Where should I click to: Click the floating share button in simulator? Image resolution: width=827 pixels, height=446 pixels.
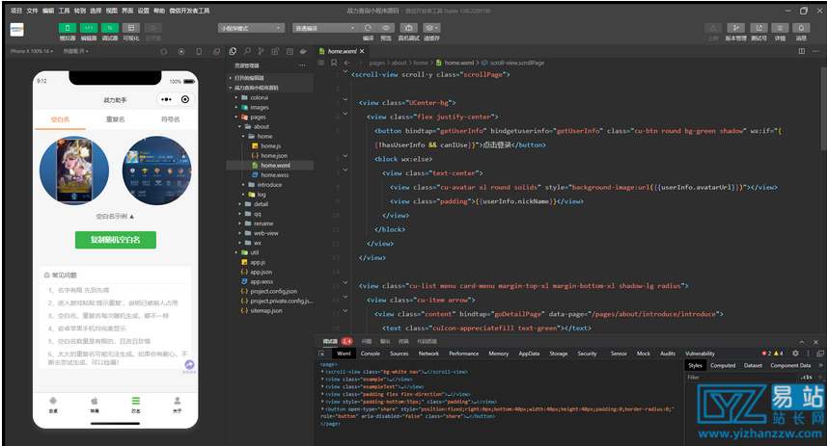click(190, 365)
